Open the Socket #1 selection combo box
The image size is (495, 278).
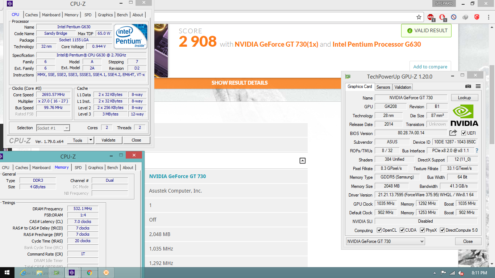coord(53,128)
